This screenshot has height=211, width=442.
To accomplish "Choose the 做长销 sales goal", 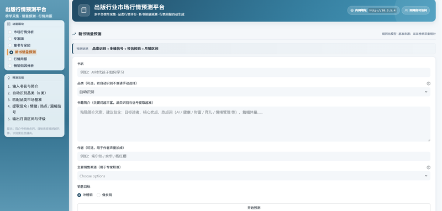I will coord(104,195).
